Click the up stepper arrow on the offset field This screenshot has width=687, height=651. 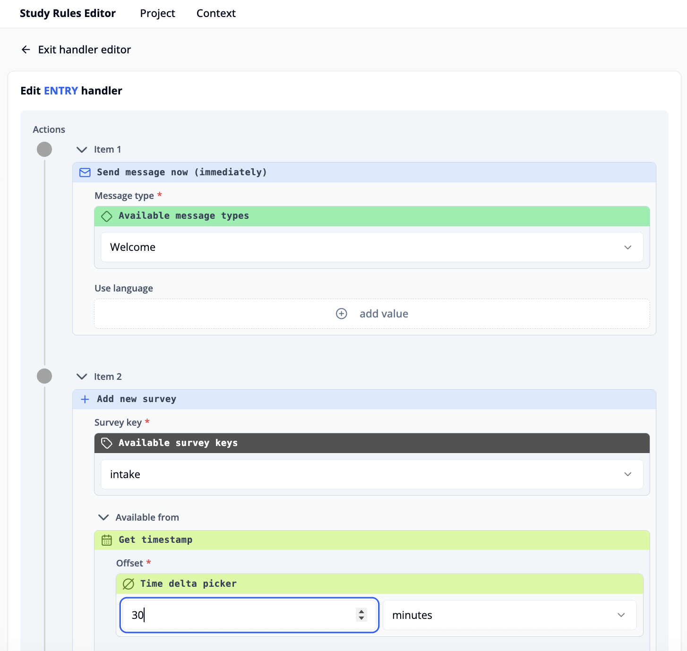362,612
